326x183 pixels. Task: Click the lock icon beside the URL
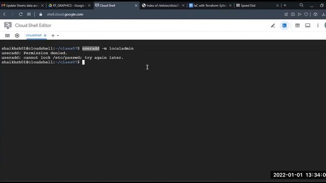pos(41,14)
